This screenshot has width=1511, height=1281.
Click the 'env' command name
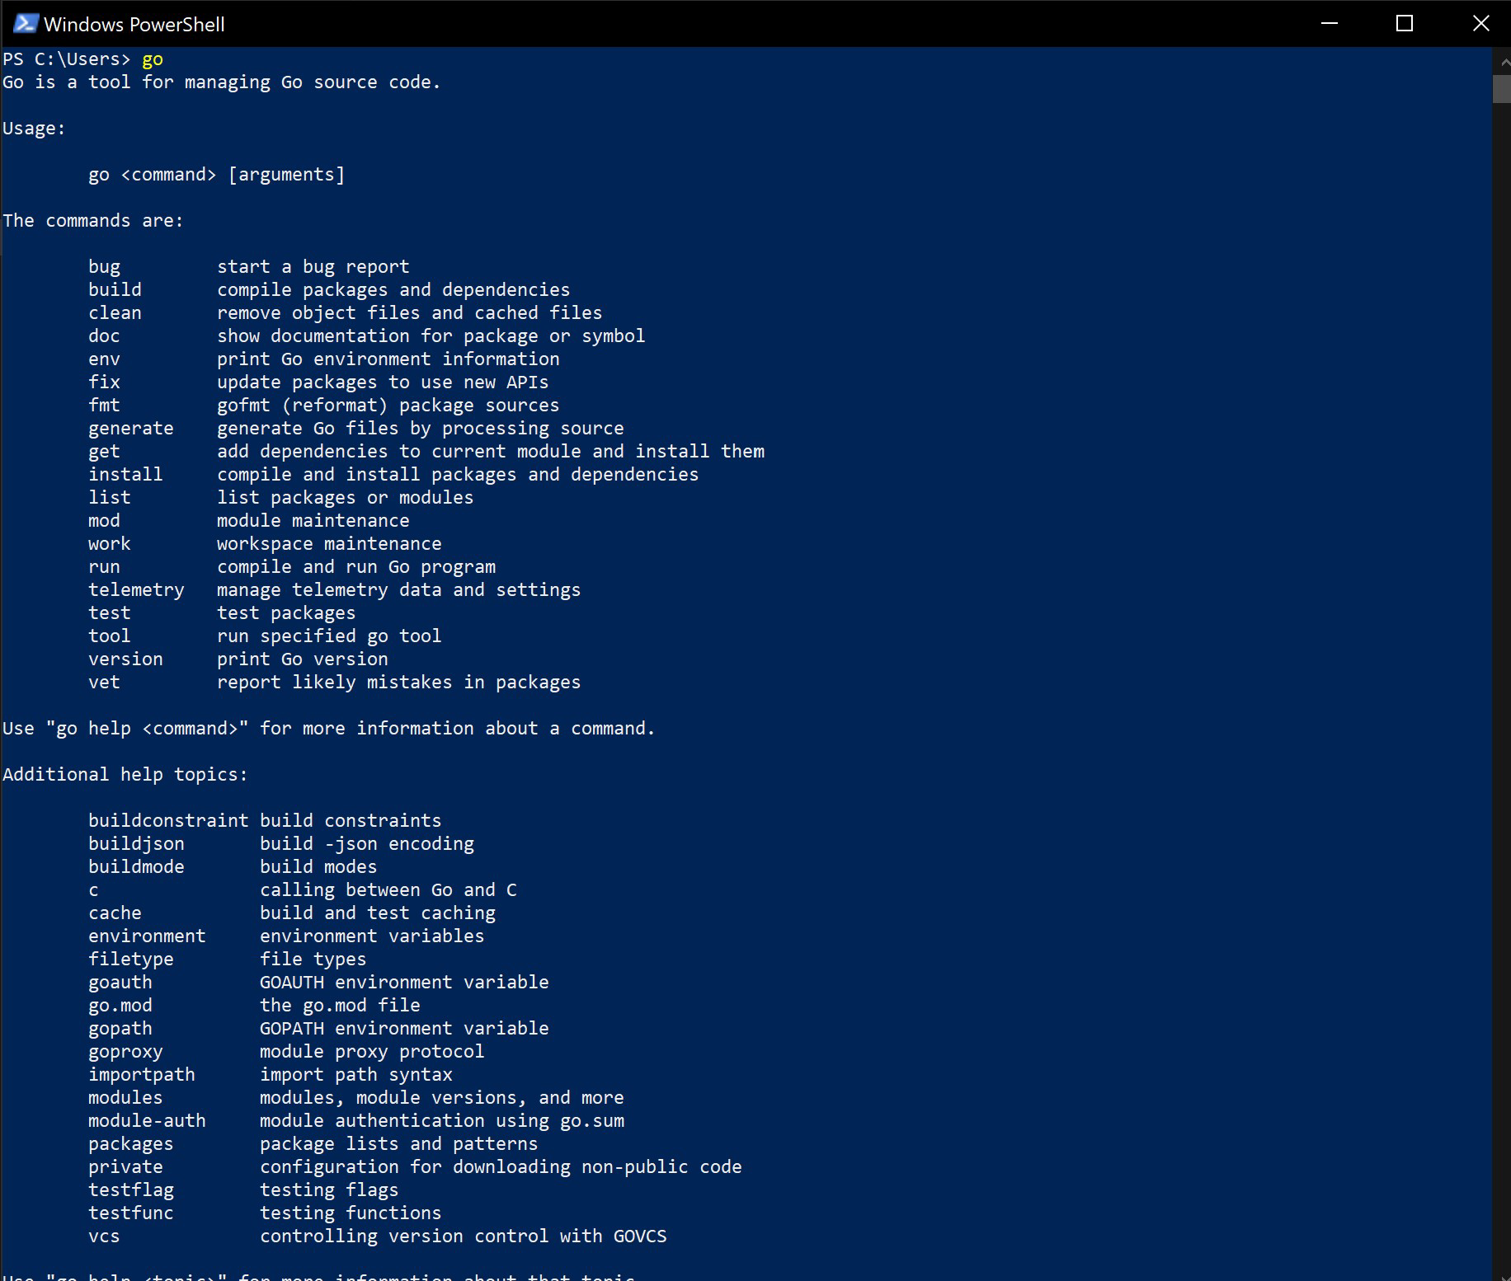[x=104, y=359]
